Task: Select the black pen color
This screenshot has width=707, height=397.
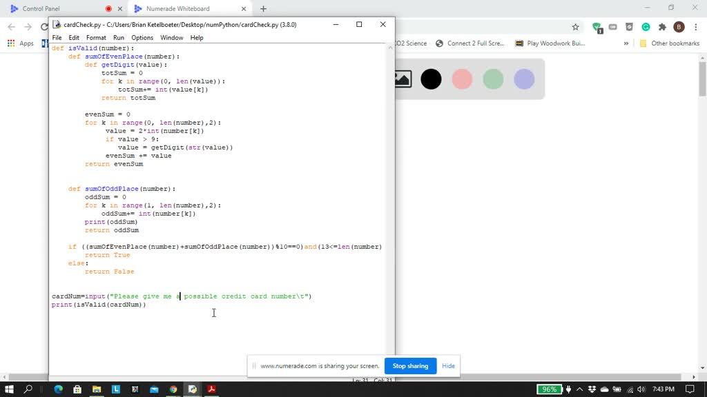Action: [431, 79]
